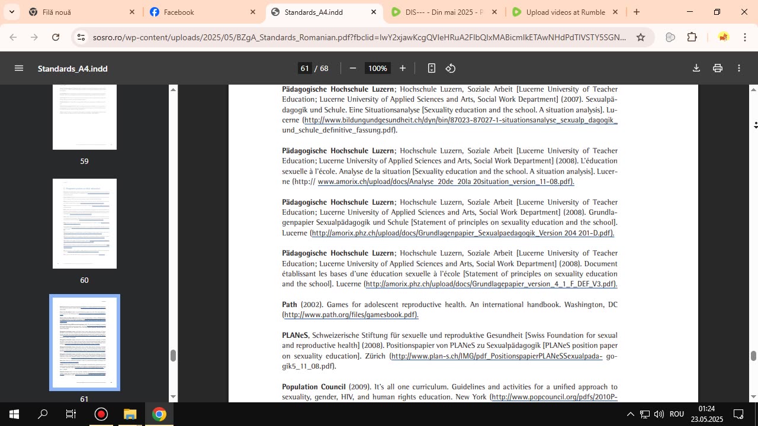The width and height of the screenshot is (758, 426).
Task: Click the 100% zoom level field
Action: pos(378,68)
